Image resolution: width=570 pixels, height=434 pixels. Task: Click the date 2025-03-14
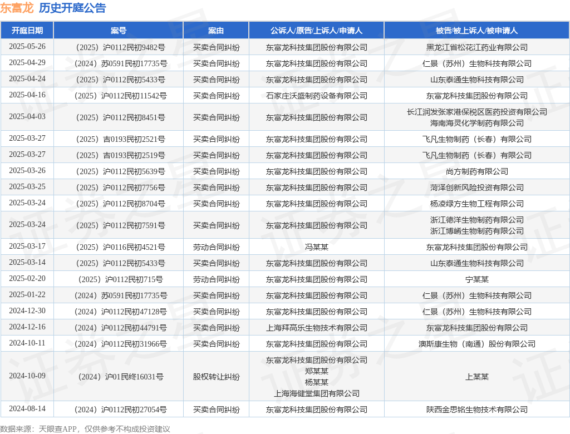coord(27,263)
